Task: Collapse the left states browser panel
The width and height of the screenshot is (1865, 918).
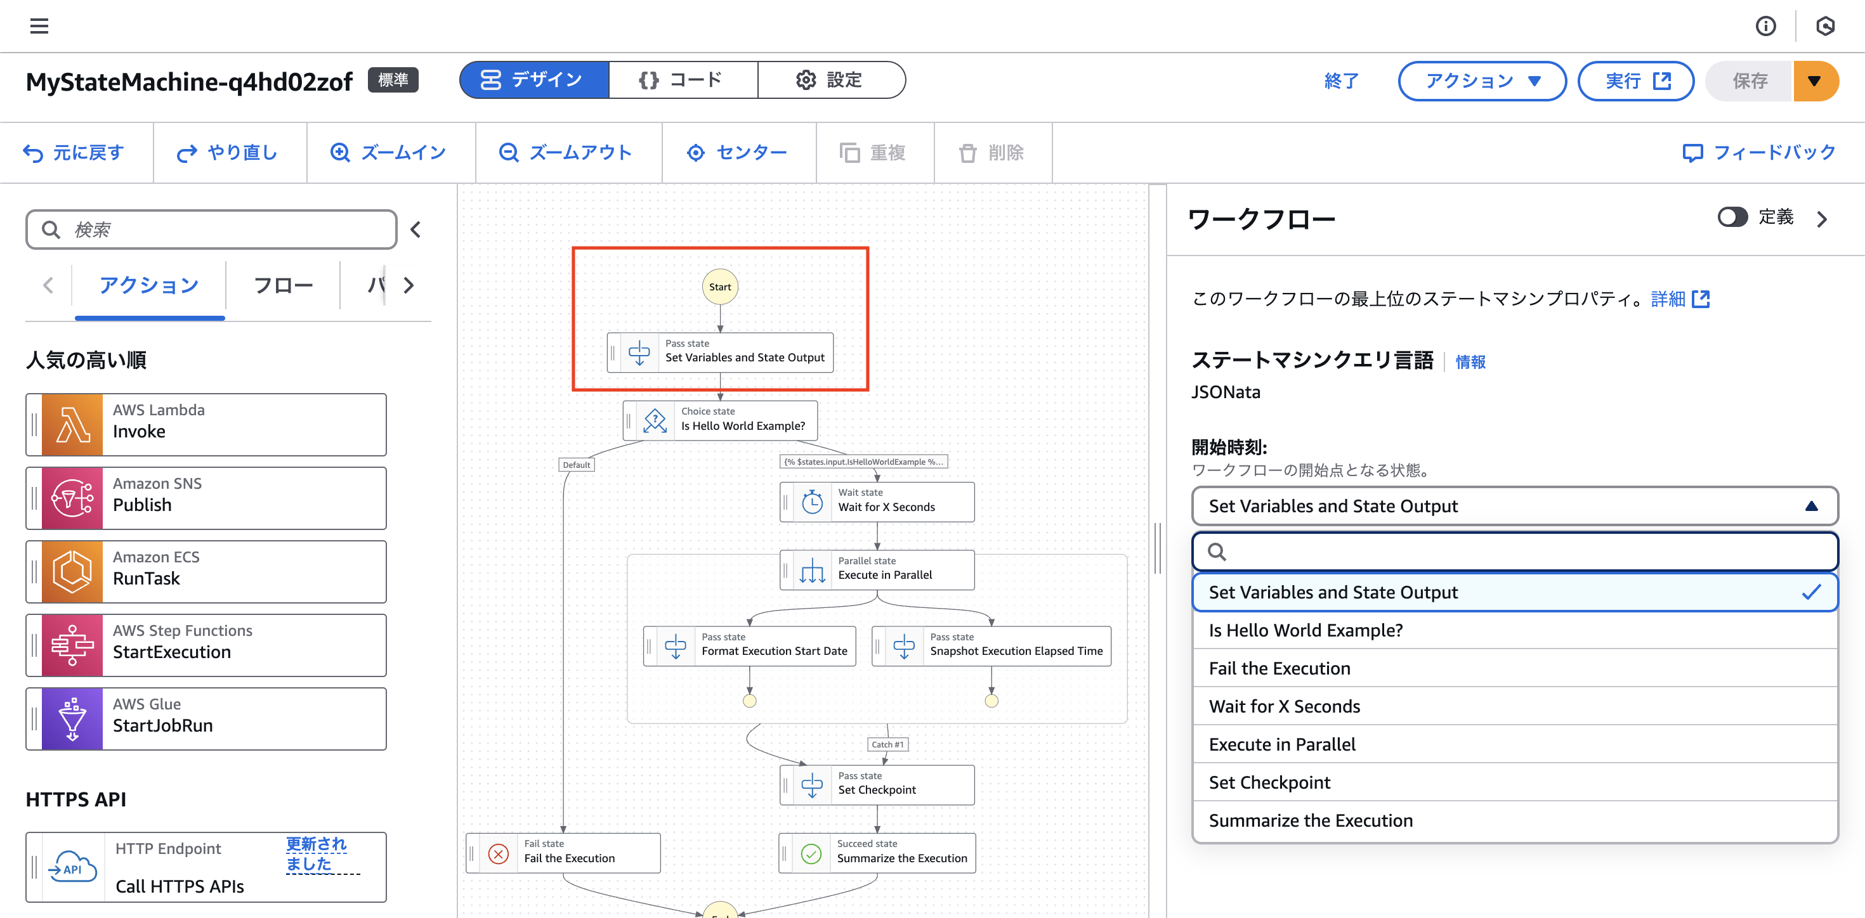Action: coord(416,229)
